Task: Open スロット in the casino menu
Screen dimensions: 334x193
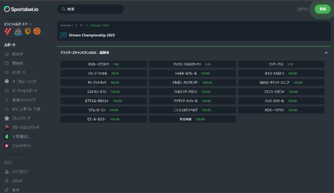Action: (x=17, y=181)
